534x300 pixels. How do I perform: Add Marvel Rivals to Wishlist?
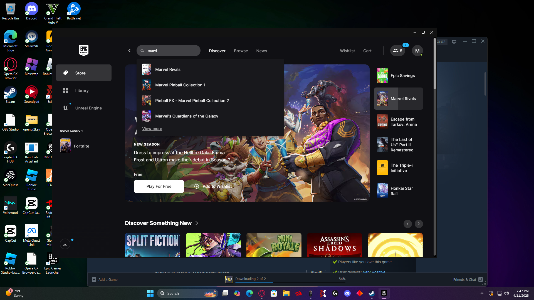213,186
